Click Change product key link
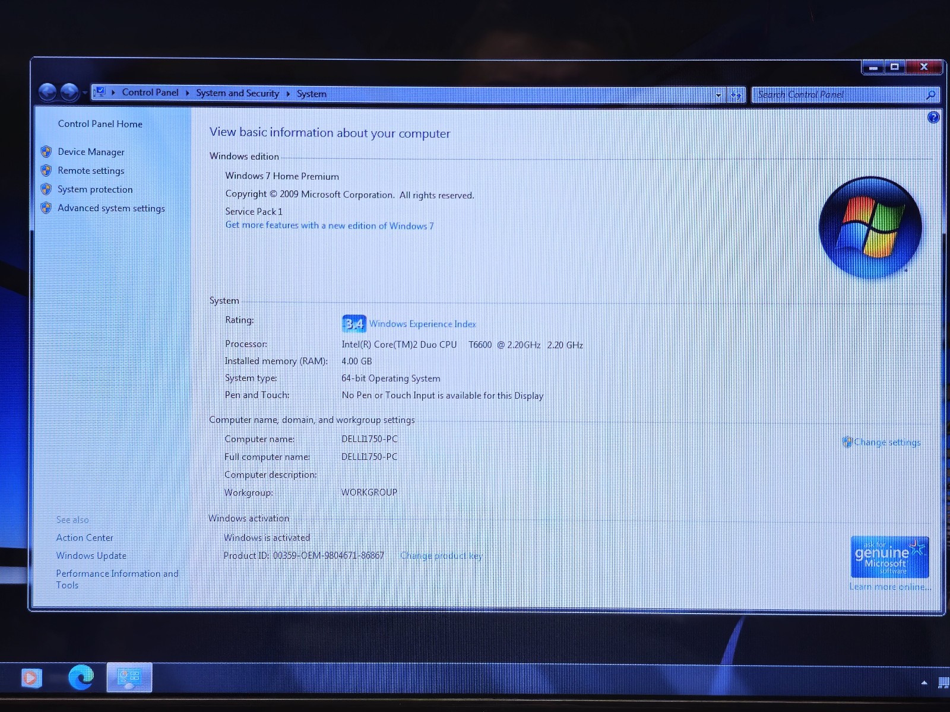This screenshot has width=950, height=712. [x=441, y=556]
